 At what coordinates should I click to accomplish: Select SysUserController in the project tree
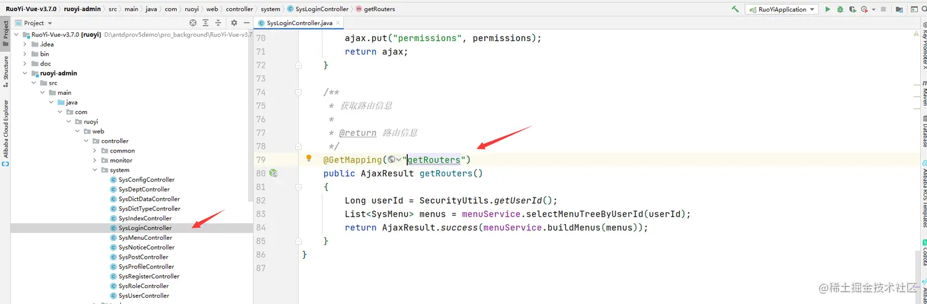click(144, 296)
